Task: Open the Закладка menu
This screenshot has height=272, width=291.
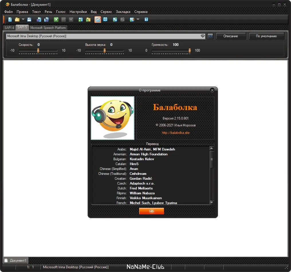Action: pyautogui.click(x=123, y=12)
